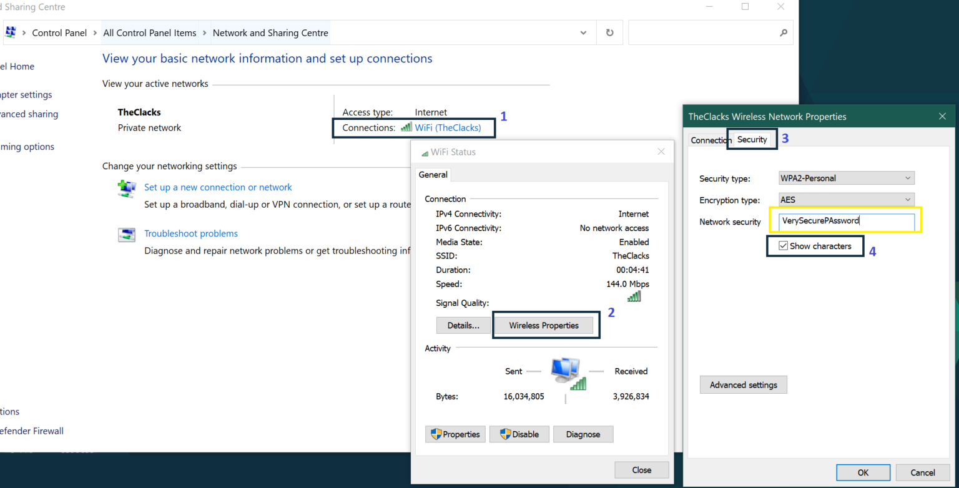959x488 pixels.
Task: Click the Troubleshoot problems icon
Action: (126, 235)
